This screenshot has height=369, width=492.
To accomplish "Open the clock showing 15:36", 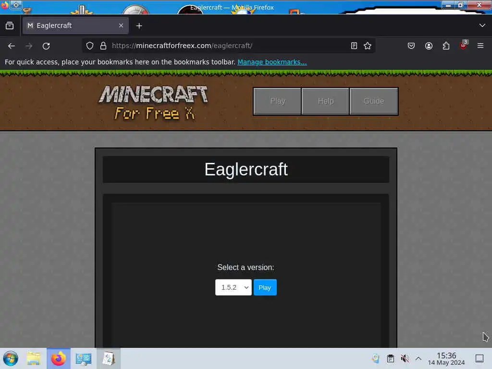I will pyautogui.click(x=446, y=358).
